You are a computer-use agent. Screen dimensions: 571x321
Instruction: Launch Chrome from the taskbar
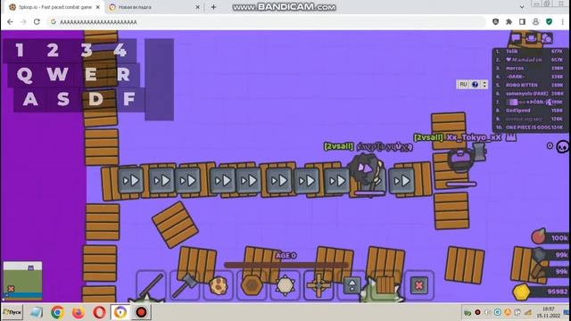coord(57,312)
